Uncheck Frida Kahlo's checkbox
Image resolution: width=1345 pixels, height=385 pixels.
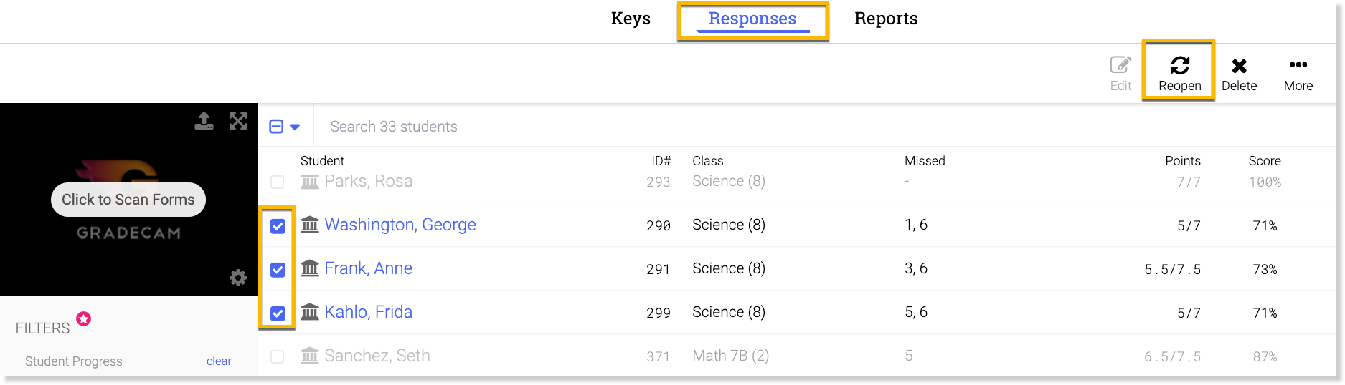[x=278, y=313]
